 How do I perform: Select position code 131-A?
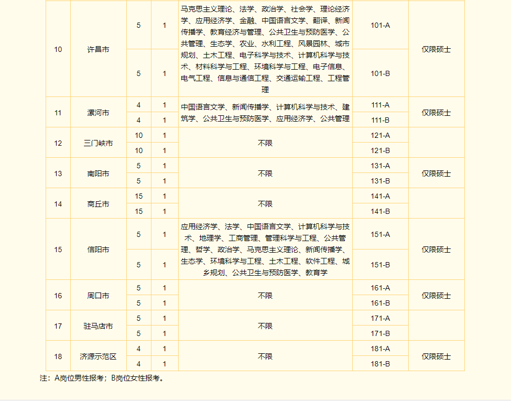click(380, 166)
